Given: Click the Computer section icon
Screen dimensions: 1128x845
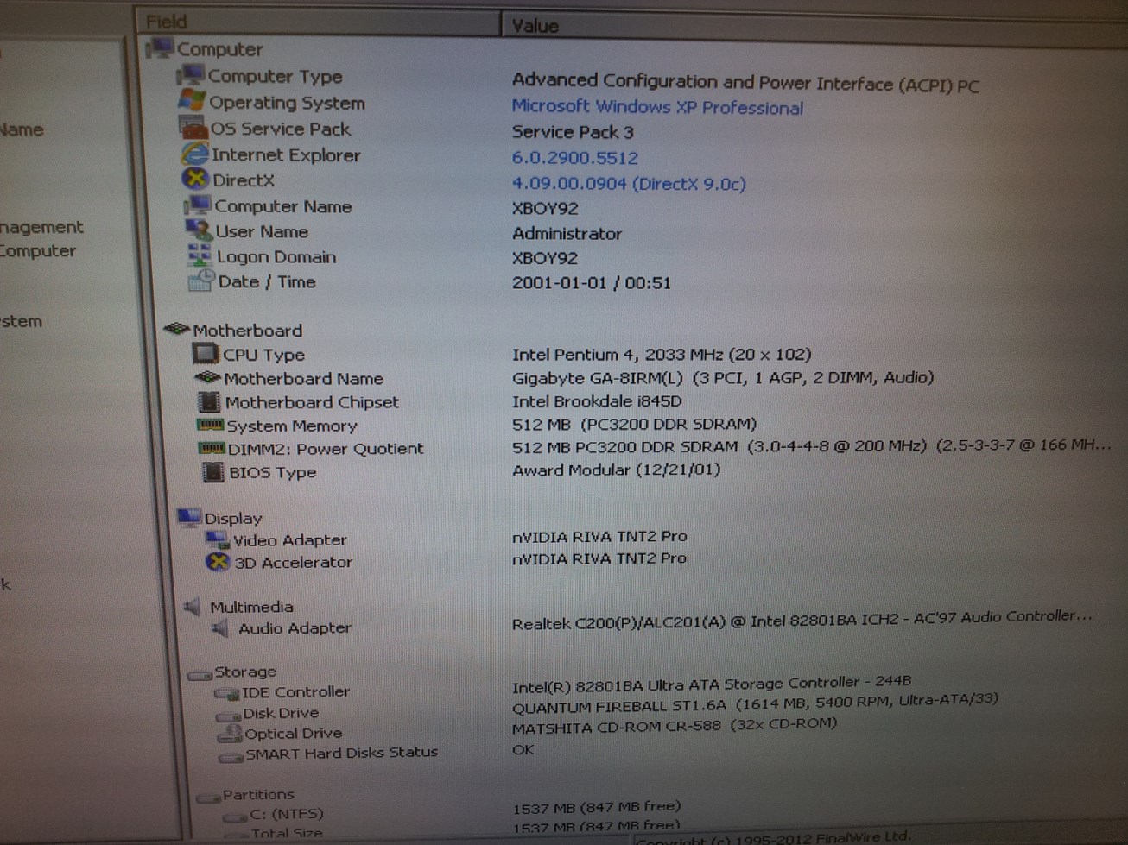Looking at the screenshot, I should [x=161, y=48].
